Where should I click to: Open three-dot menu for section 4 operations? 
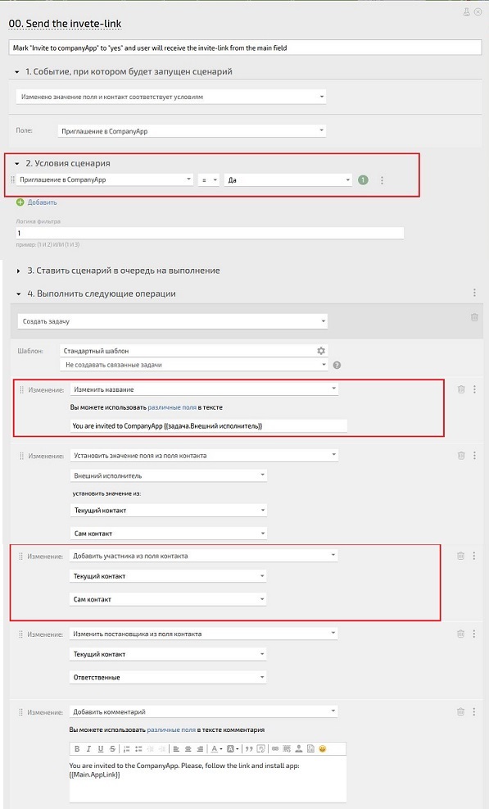click(474, 293)
